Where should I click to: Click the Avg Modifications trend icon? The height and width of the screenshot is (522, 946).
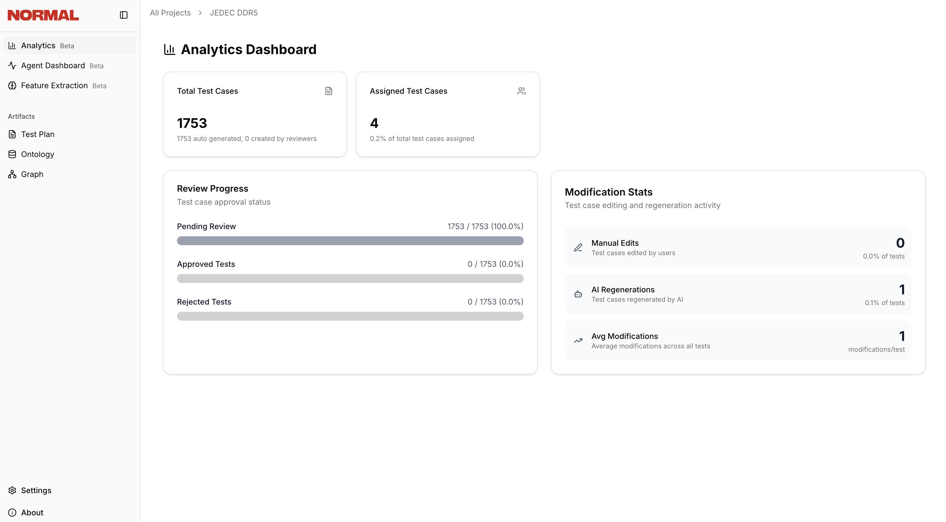click(x=578, y=341)
